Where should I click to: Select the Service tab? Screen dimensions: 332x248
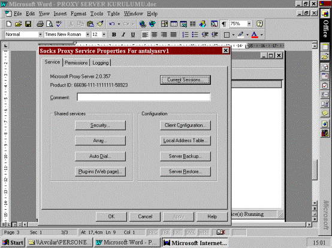[52, 62]
